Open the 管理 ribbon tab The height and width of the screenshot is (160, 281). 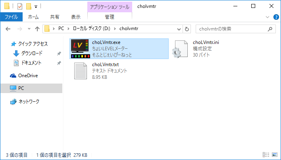coord(110,17)
